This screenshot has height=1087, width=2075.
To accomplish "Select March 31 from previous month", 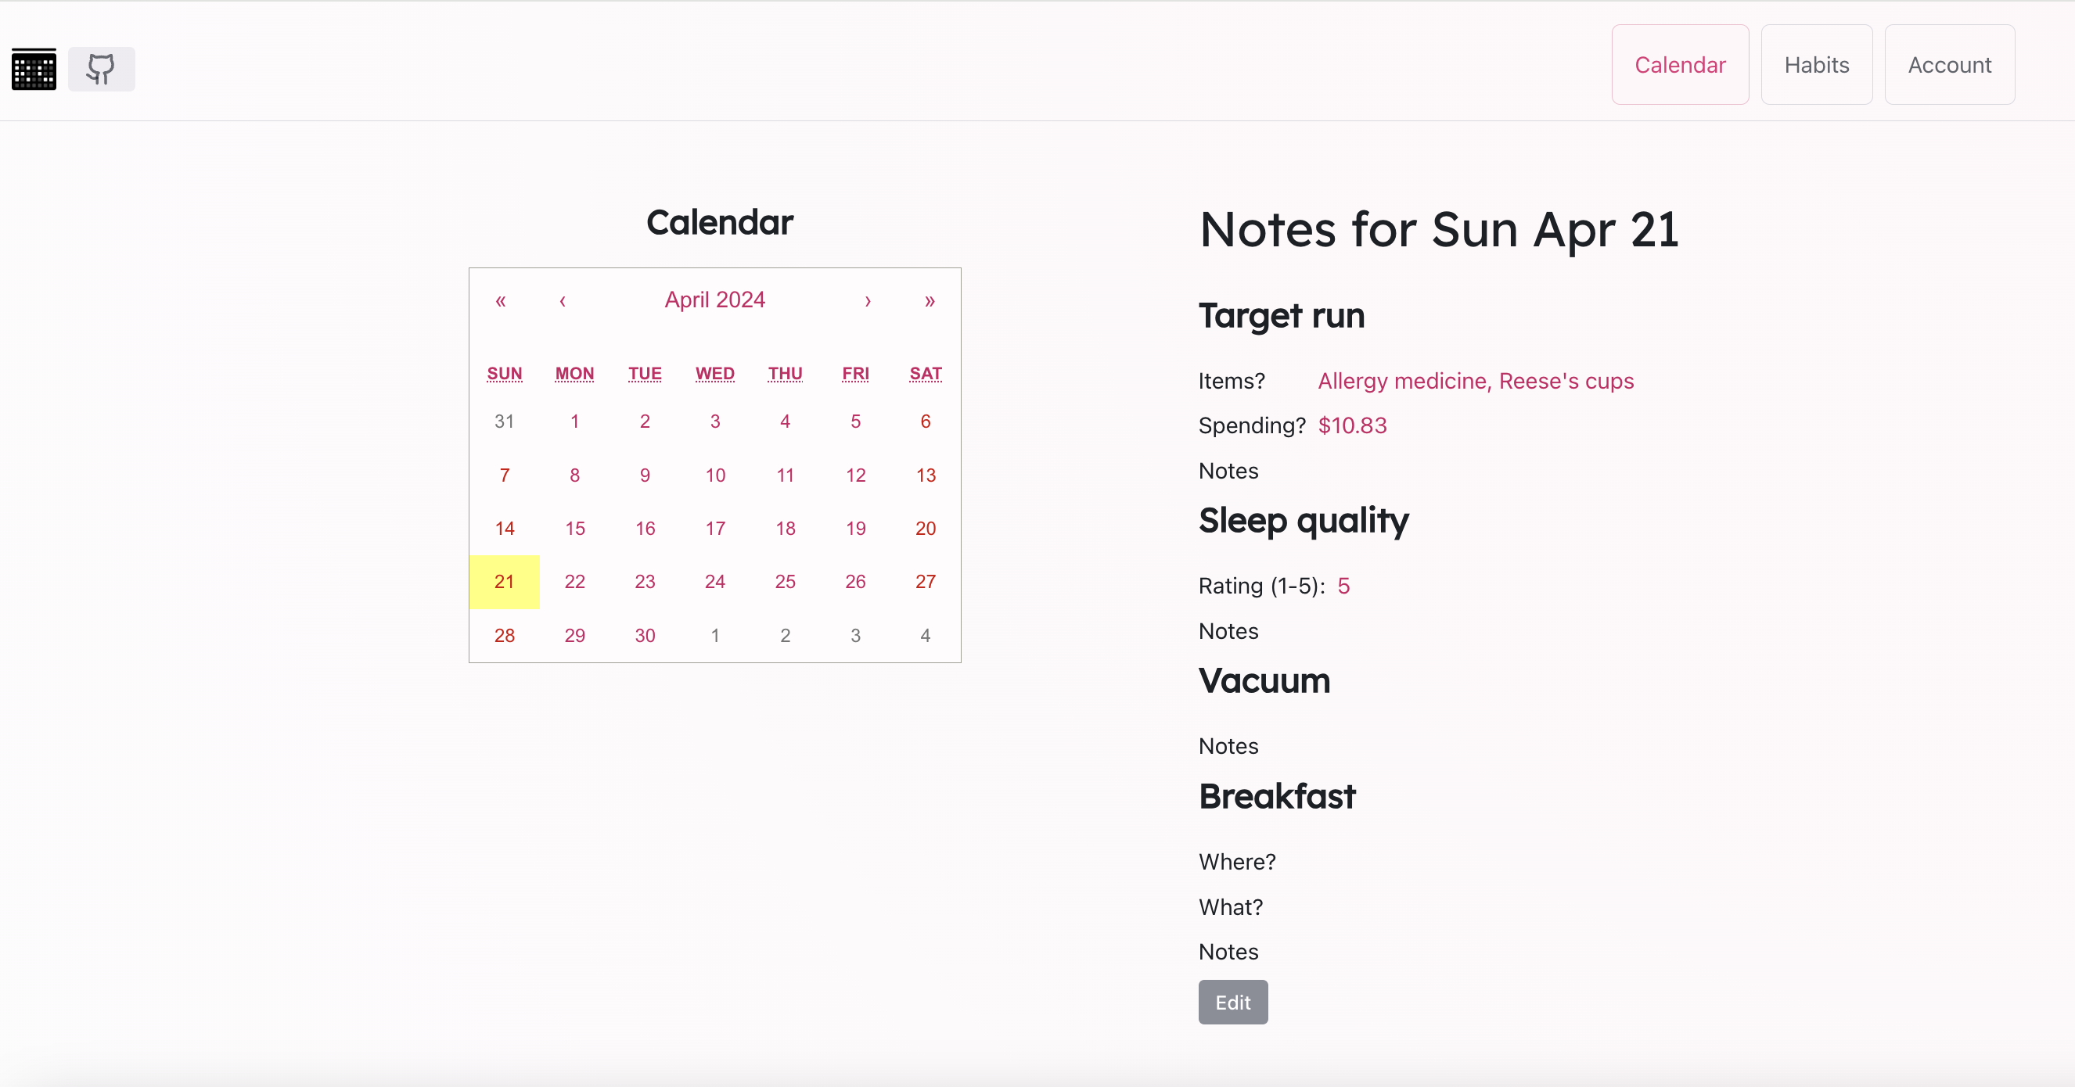I will (x=504, y=421).
